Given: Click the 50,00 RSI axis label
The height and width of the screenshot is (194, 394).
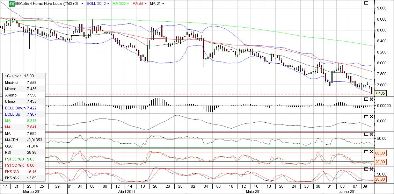Looking at the screenshot, I should 381,138.
